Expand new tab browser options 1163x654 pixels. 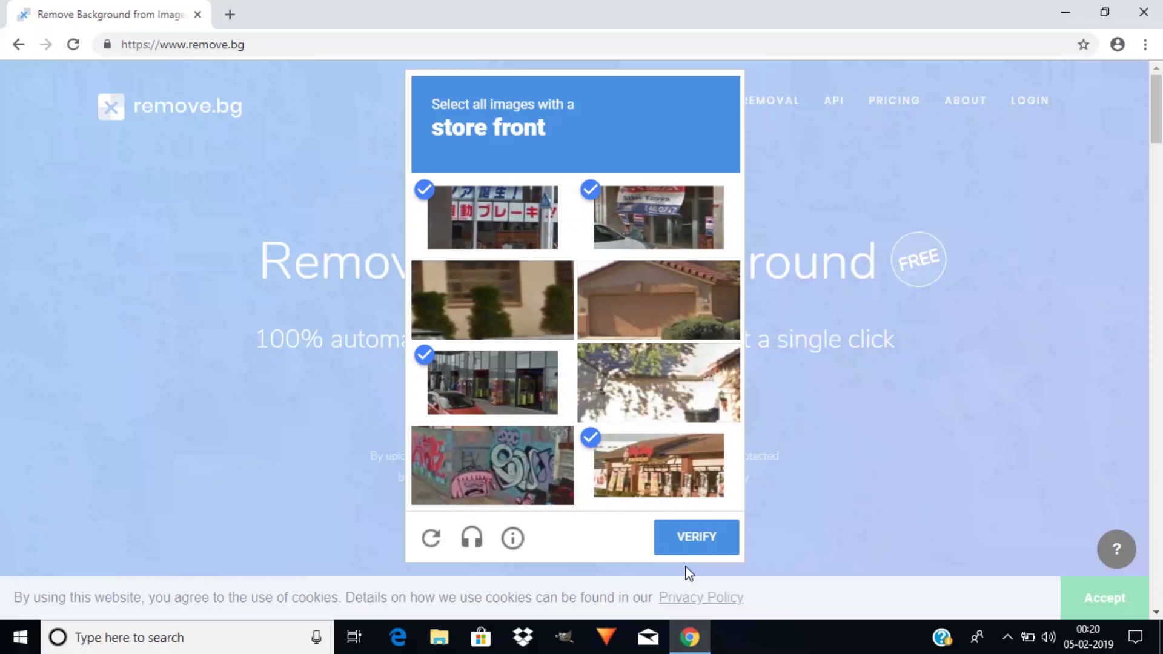coord(231,13)
